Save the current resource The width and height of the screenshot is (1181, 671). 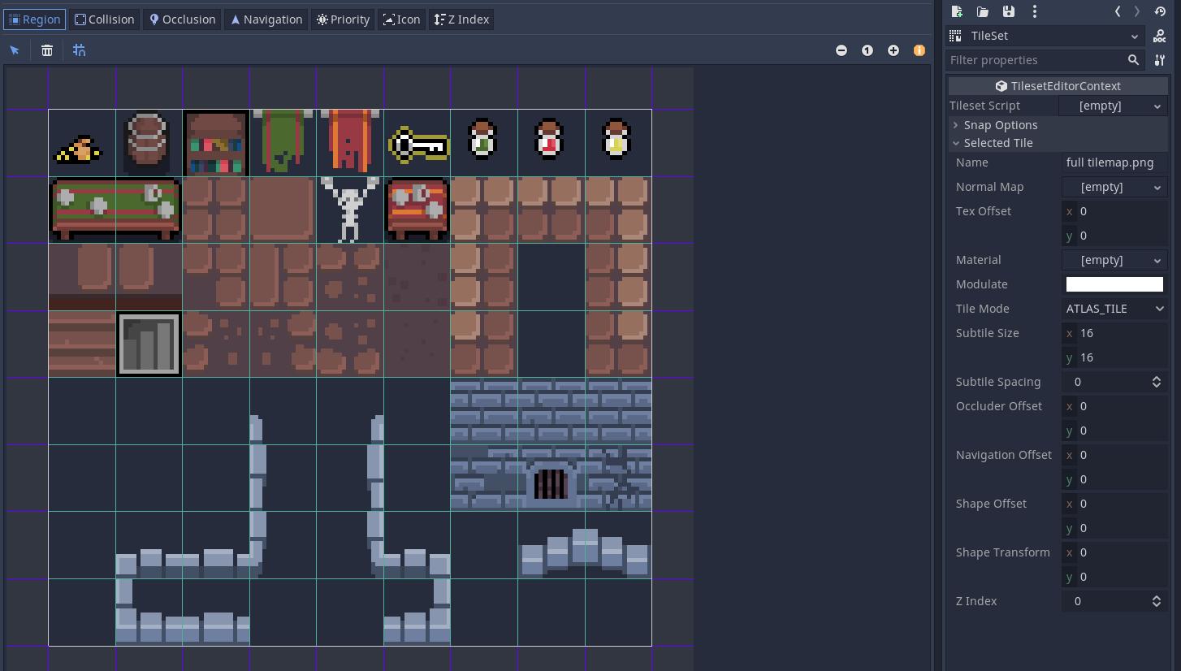point(1009,11)
